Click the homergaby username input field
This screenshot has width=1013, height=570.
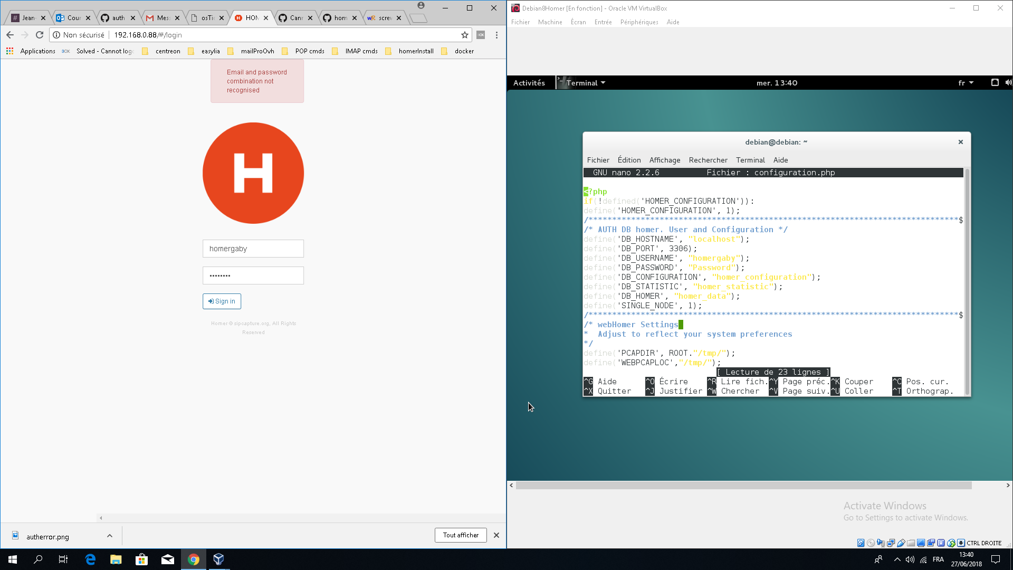(253, 248)
